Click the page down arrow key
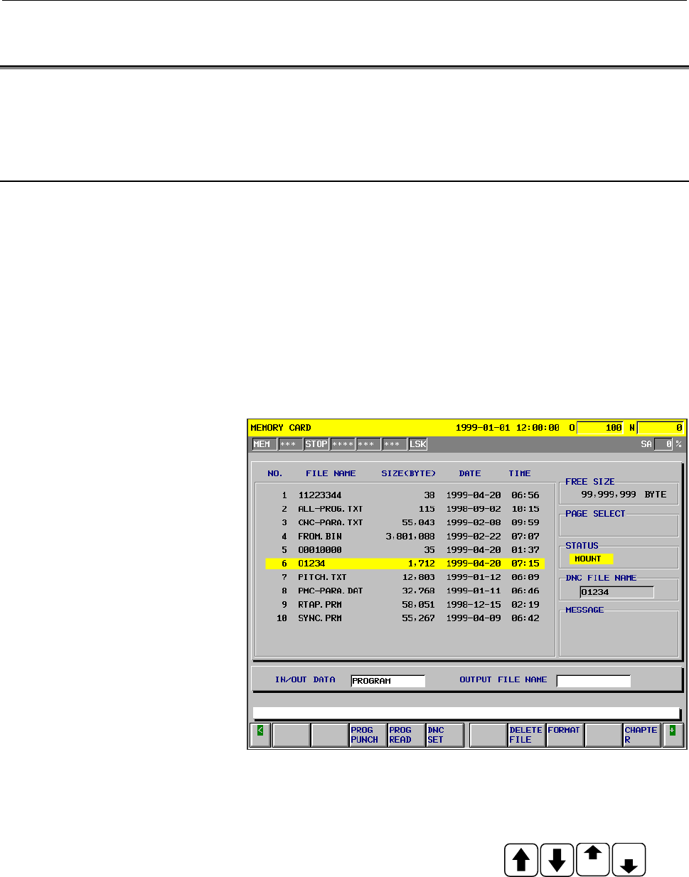The width and height of the screenshot is (689, 877). [x=629, y=859]
